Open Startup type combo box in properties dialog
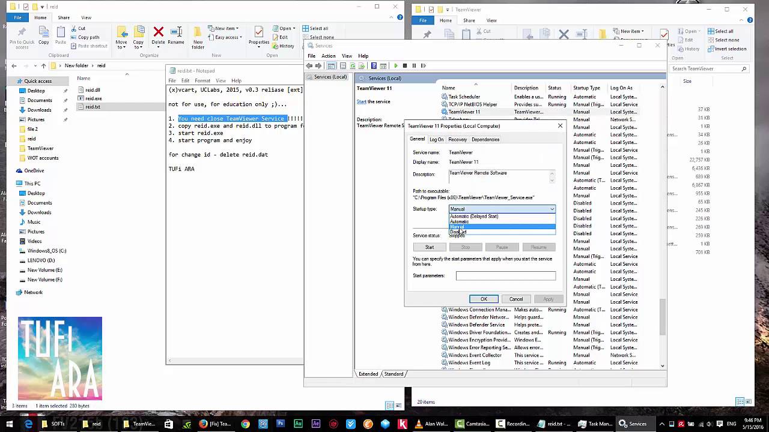Screen dimensions: 769x432 pos(502,209)
